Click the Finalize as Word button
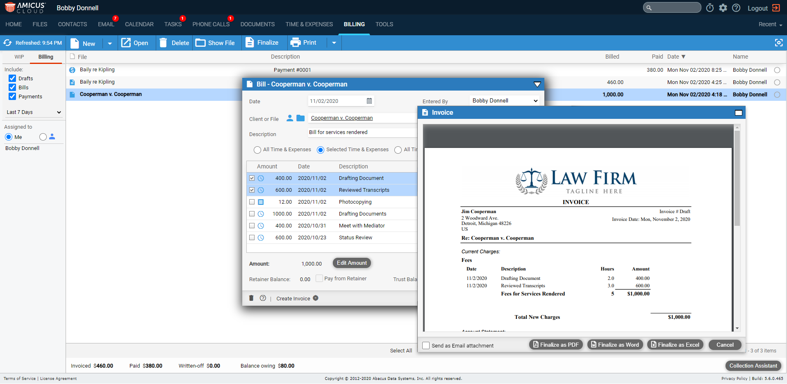787x384 pixels. (x=615, y=345)
